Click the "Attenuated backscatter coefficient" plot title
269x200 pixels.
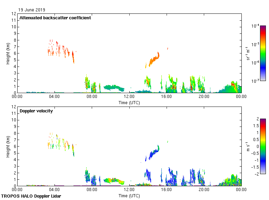(55, 18)
